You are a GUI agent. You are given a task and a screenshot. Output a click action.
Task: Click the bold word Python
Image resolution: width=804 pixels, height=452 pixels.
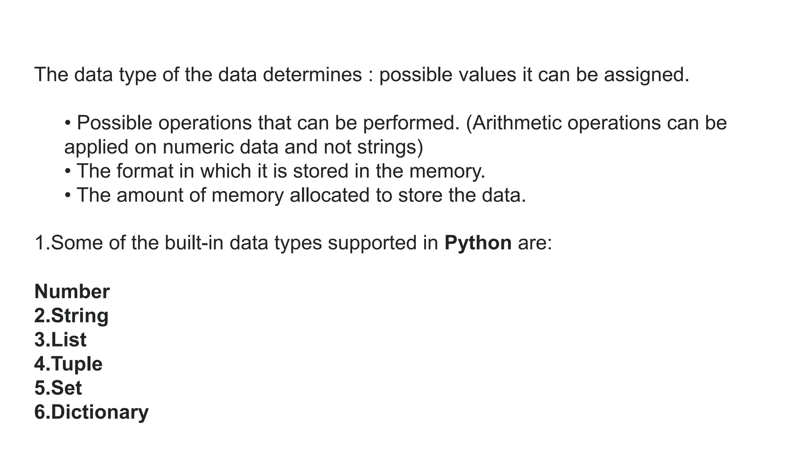click(x=478, y=243)
